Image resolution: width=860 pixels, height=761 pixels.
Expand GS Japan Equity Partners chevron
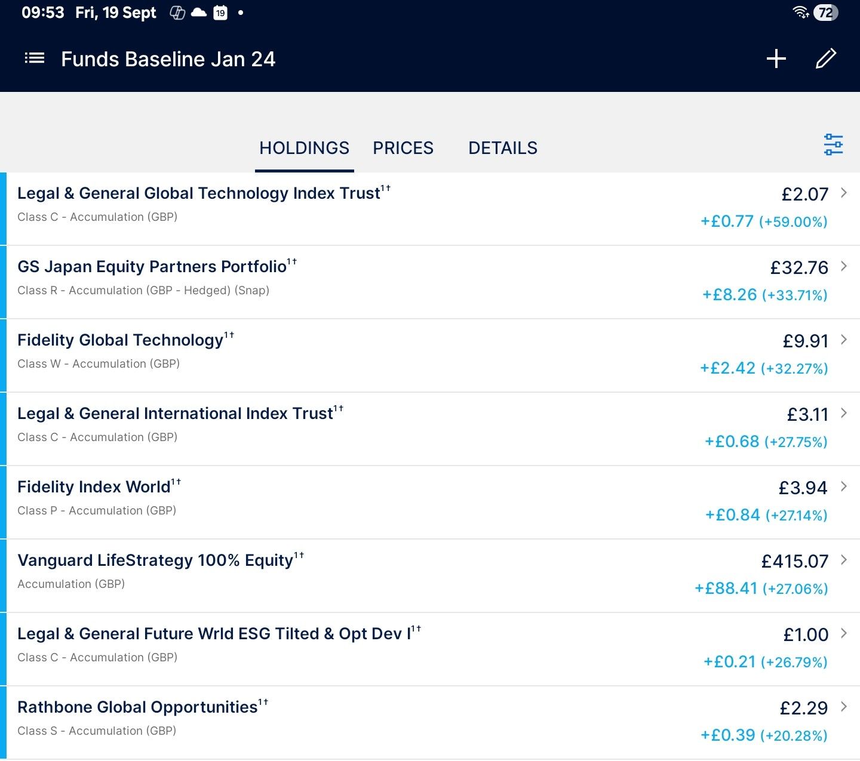pyautogui.click(x=844, y=266)
